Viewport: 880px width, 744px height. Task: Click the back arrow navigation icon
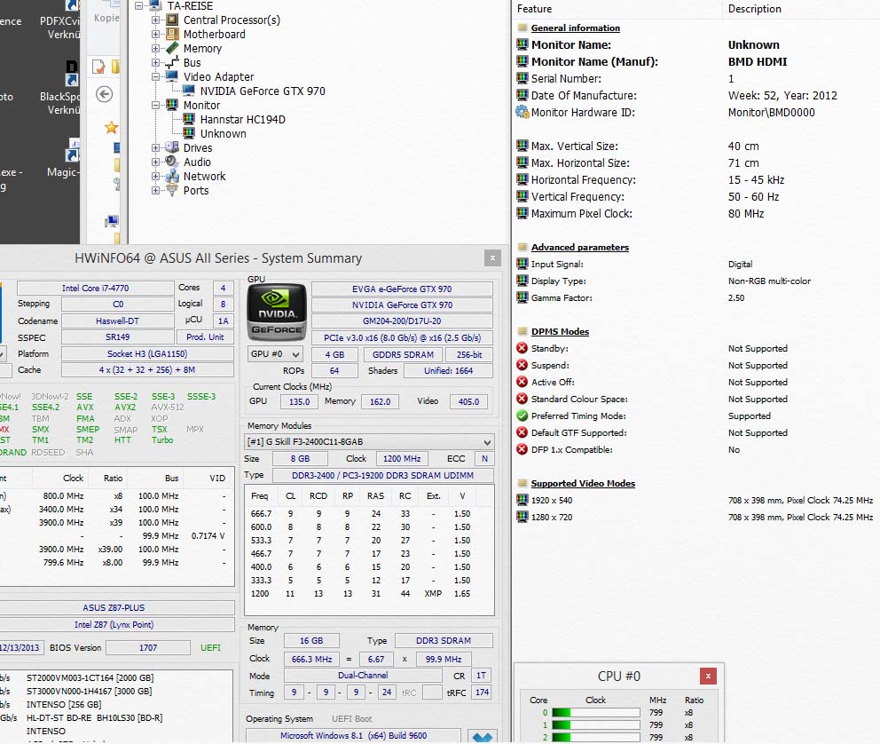pyautogui.click(x=104, y=94)
